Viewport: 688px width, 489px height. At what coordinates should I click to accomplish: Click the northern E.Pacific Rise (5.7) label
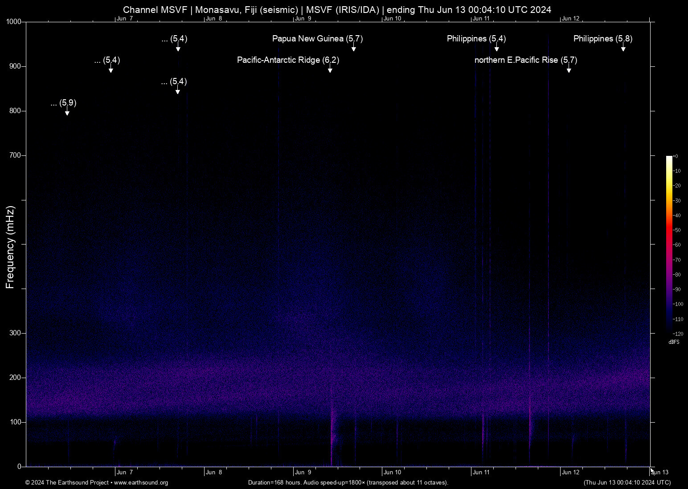click(x=525, y=60)
